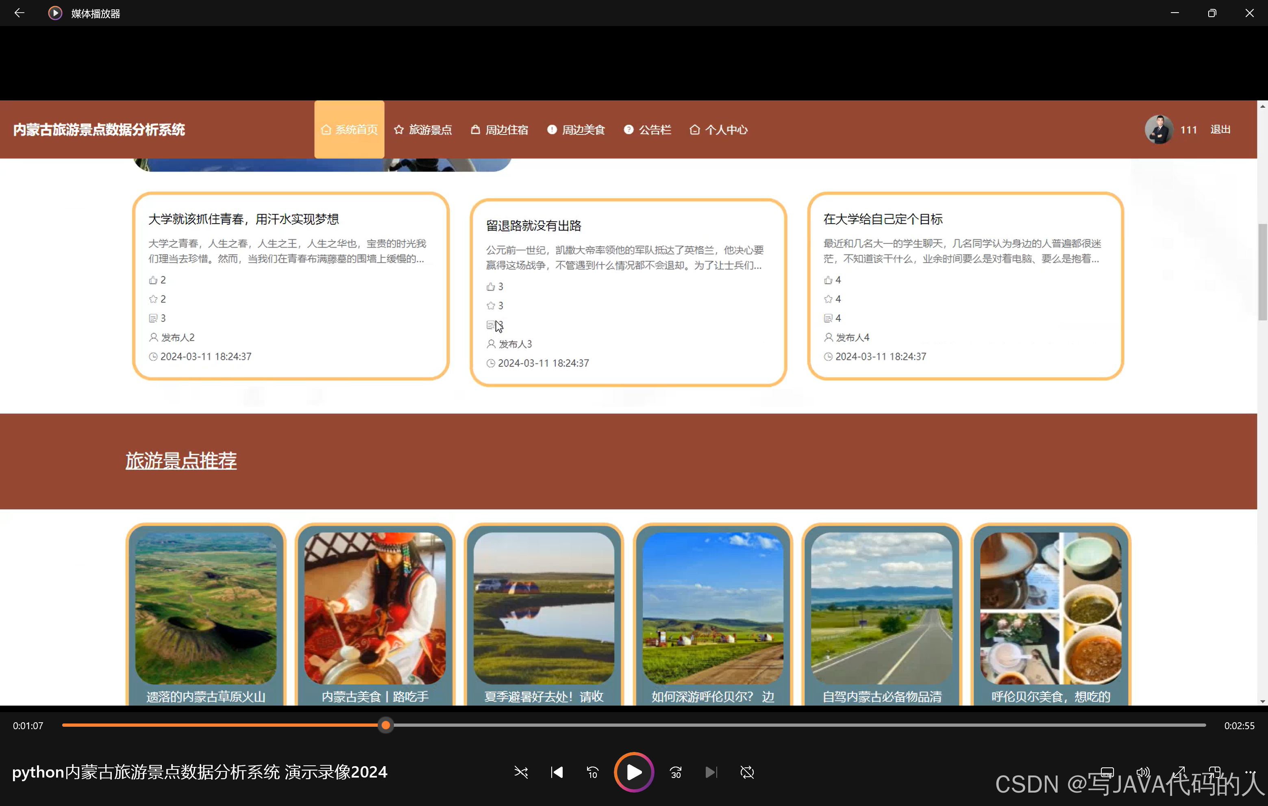
Task: Click the date on the 发布人4 card
Action: [x=881, y=356]
